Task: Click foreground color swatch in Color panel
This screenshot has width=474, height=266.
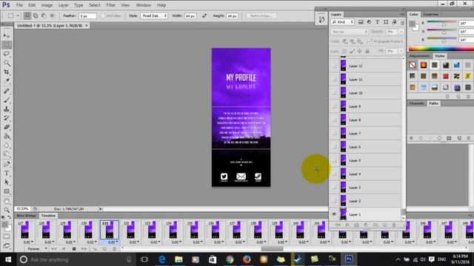Action: coord(412,24)
